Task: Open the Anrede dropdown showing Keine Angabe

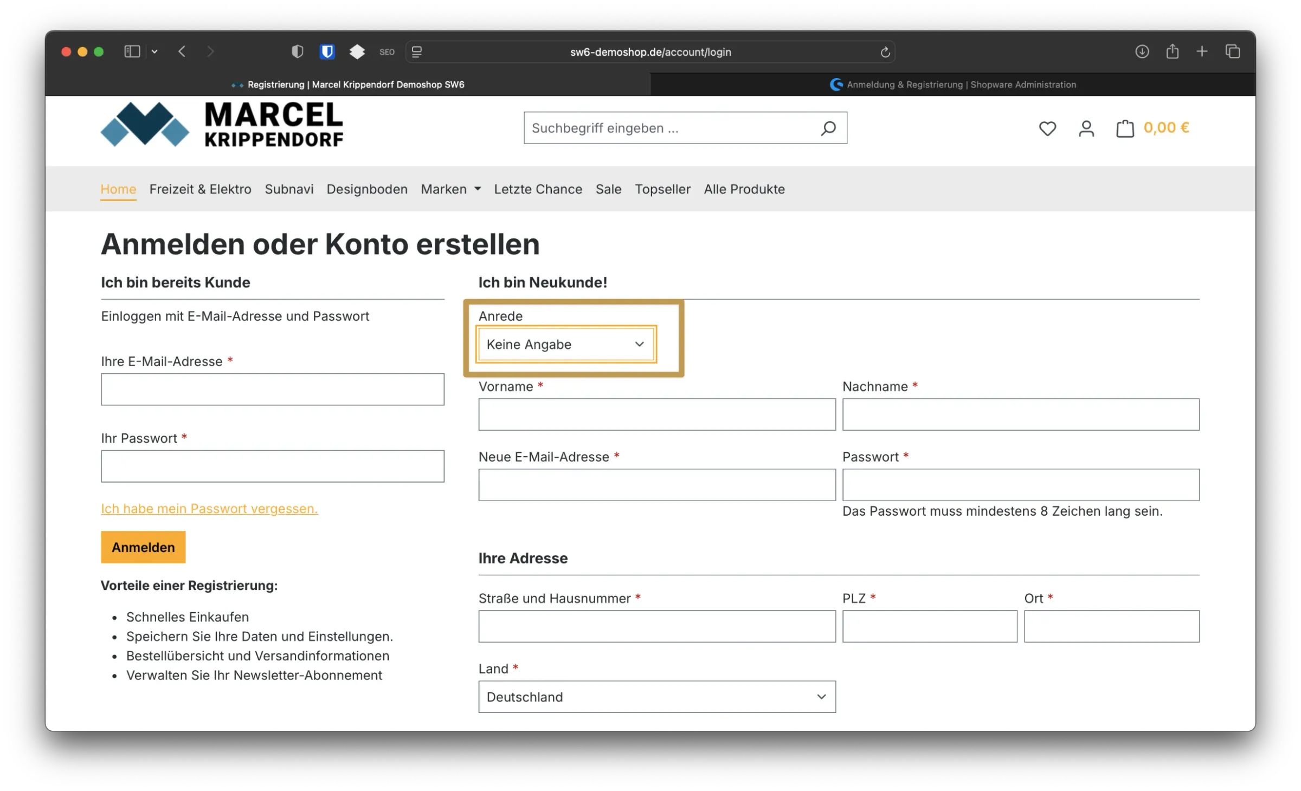Action: point(565,344)
